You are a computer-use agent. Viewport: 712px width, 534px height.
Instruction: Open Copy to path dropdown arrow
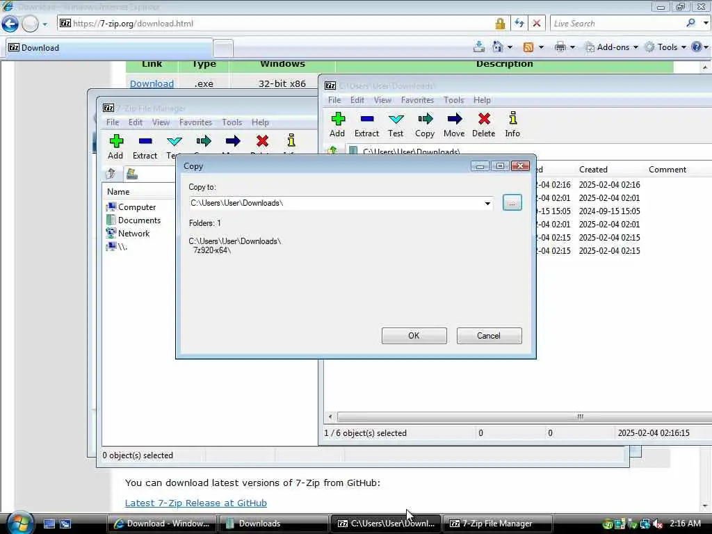[487, 204]
